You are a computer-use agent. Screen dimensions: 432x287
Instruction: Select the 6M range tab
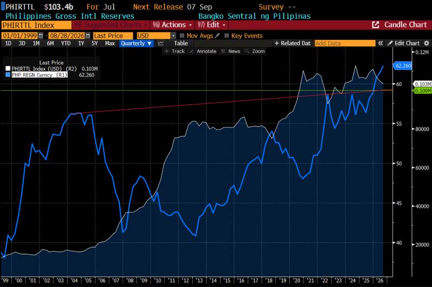click(50, 43)
